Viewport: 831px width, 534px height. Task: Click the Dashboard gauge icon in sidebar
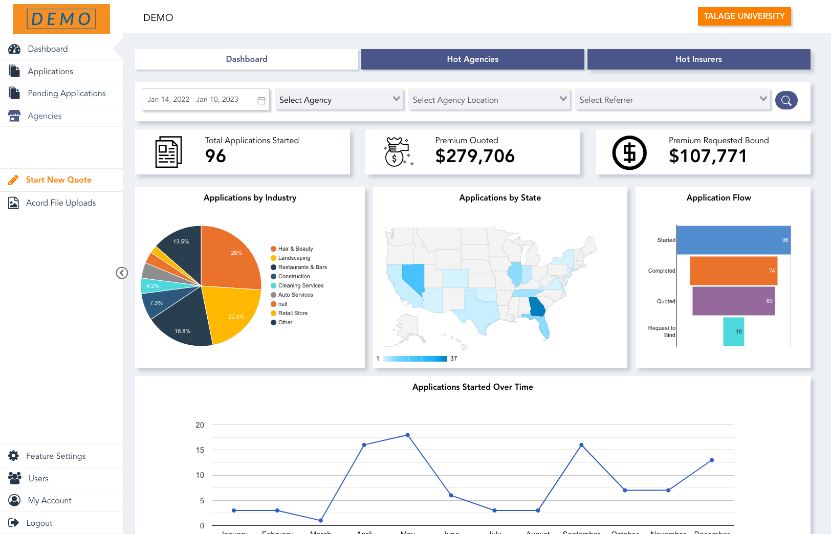tap(14, 49)
